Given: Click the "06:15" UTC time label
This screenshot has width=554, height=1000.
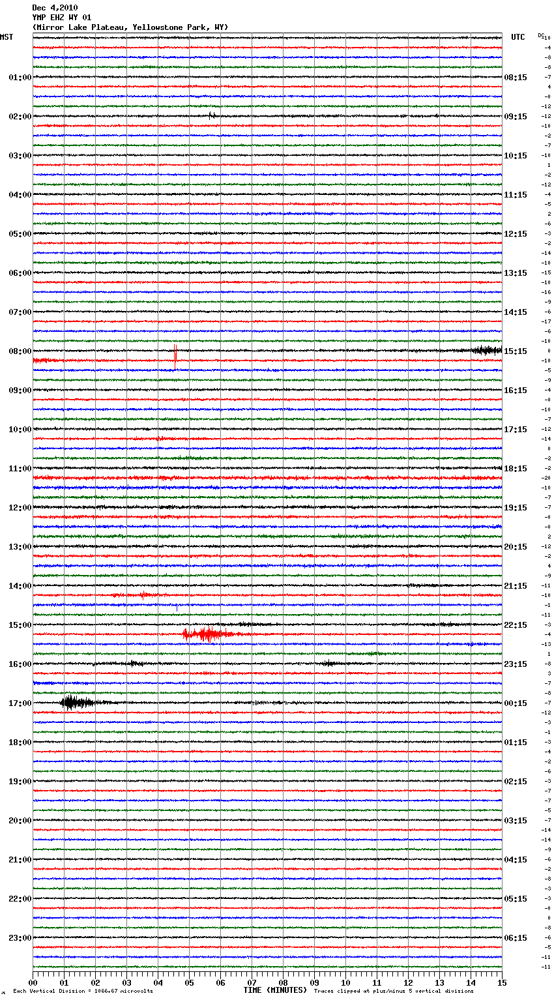Looking at the screenshot, I should (x=516, y=938).
